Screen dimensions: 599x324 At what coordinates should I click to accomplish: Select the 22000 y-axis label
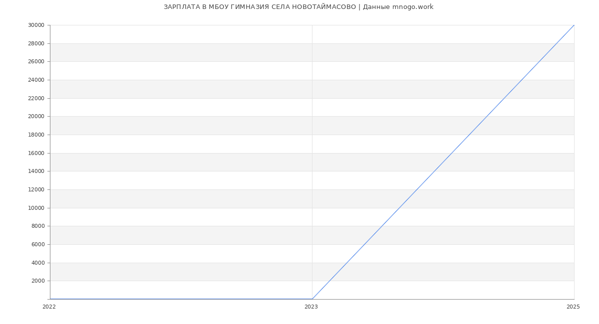coord(36,98)
